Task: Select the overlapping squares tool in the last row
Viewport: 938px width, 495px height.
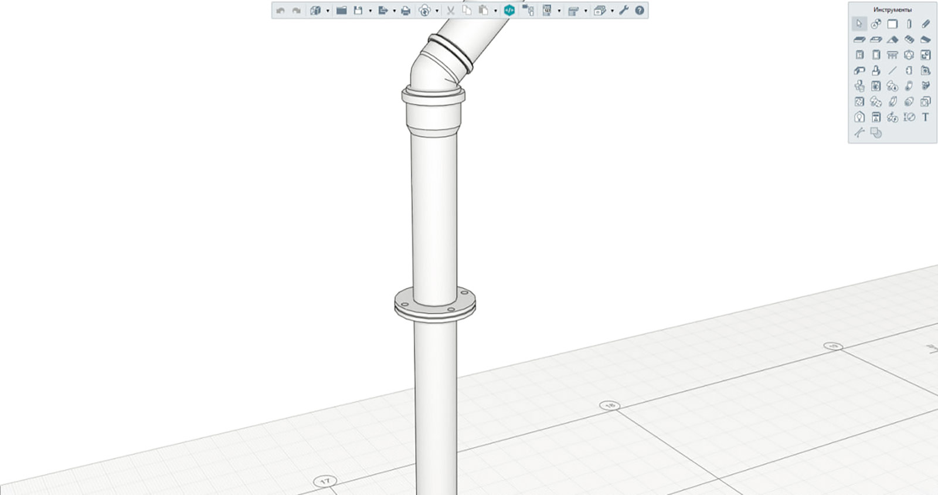Action: click(x=876, y=133)
